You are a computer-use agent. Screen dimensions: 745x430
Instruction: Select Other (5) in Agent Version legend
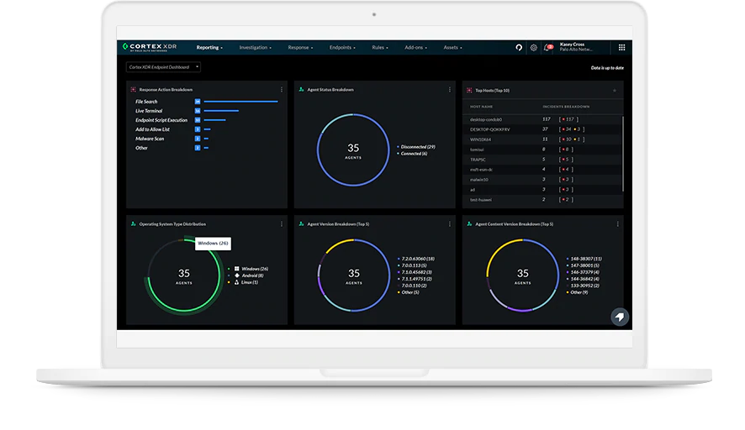409,293
